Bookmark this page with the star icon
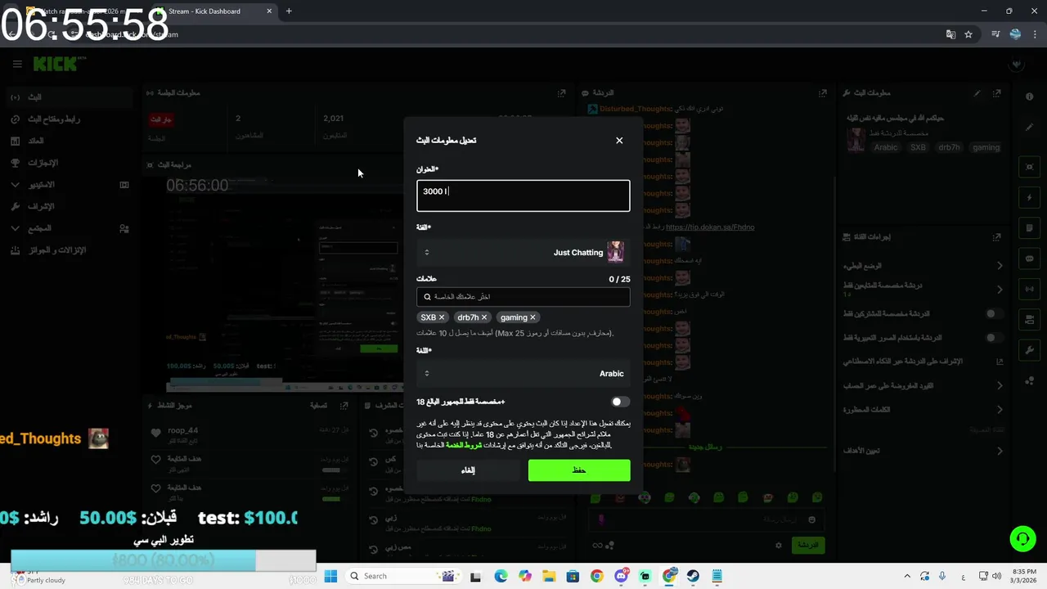This screenshot has height=589, width=1047. pos(968,34)
